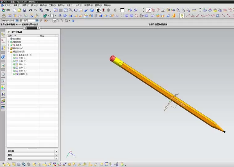Expand the 模型视图 tree node

click(9, 42)
